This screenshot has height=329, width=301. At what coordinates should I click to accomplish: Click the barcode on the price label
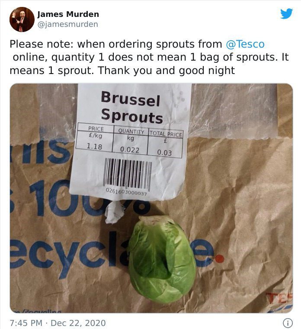(128, 173)
